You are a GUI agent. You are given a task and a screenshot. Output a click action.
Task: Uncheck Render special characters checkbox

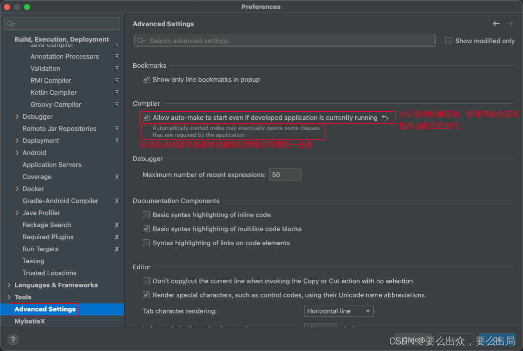[x=146, y=295]
